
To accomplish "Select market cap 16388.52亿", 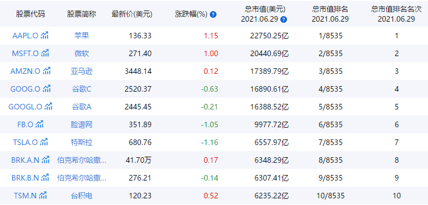I will [269, 107].
